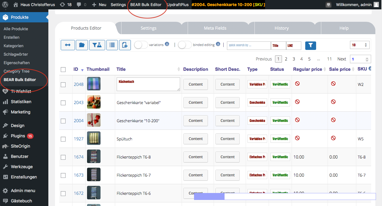The image size is (382, 206).
Task: Switch to the Meta Fields tab
Action: click(215, 28)
